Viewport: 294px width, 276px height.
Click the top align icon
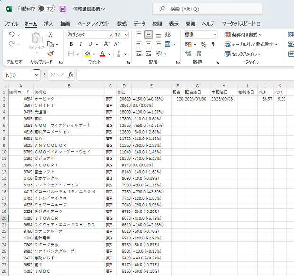(x=139, y=35)
